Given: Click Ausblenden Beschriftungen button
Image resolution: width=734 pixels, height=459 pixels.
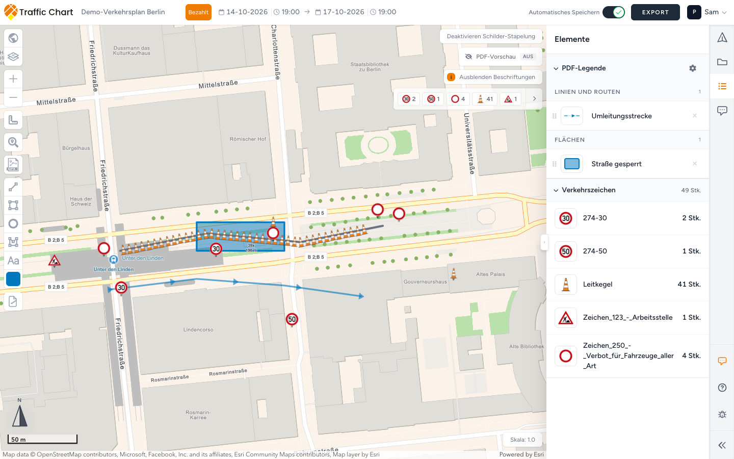Looking at the screenshot, I should click(492, 77).
